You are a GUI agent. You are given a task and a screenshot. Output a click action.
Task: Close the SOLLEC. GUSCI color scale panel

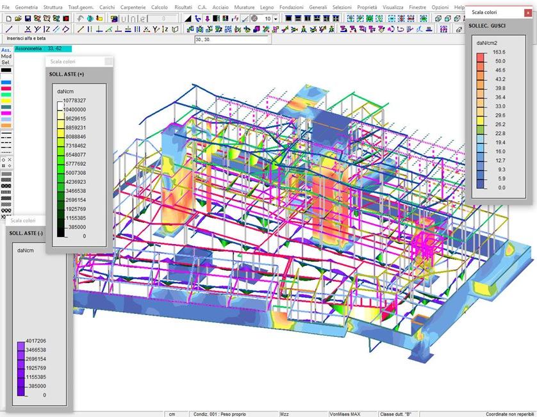(x=527, y=12)
